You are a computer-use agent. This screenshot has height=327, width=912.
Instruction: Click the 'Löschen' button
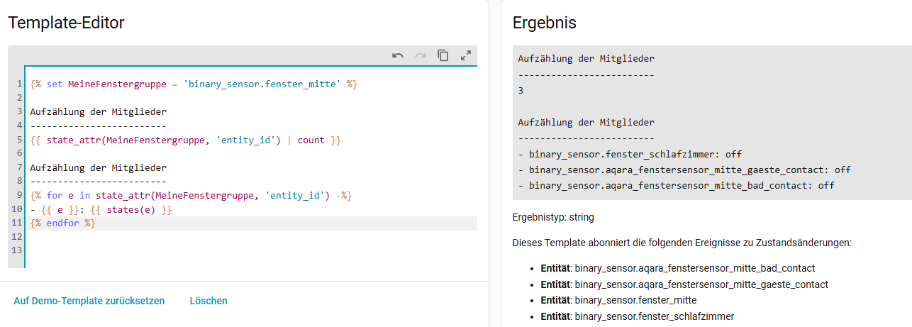(x=208, y=301)
